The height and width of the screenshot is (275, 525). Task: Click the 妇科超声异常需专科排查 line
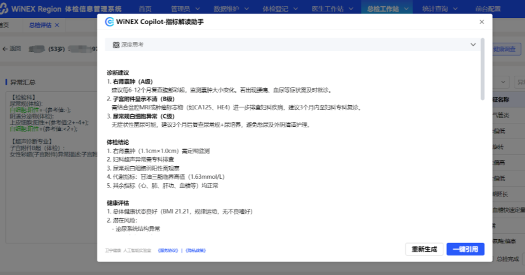click(141, 160)
